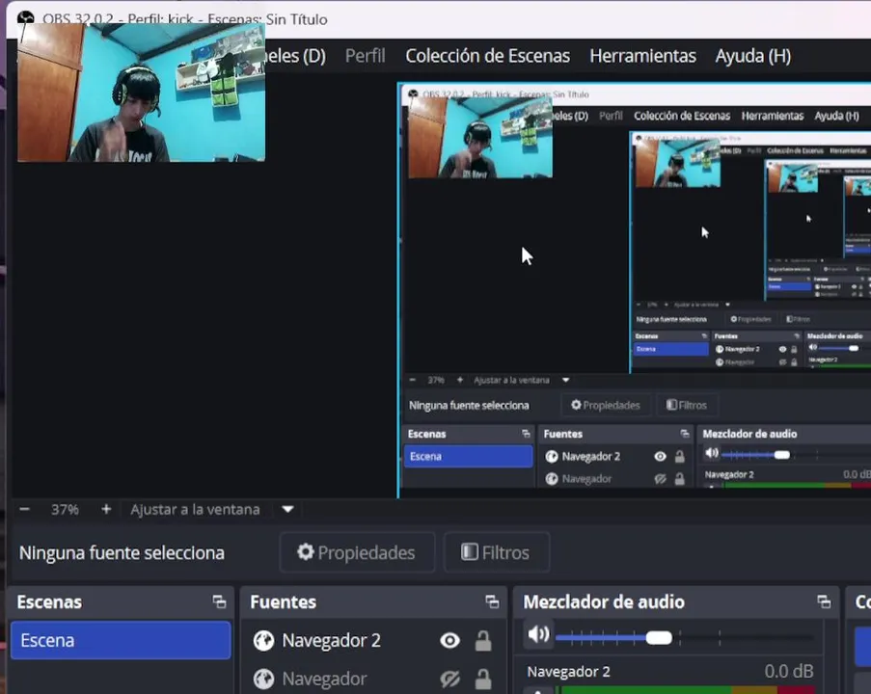Click Ninguna fuente selecciona label
The width and height of the screenshot is (871, 694).
click(122, 553)
